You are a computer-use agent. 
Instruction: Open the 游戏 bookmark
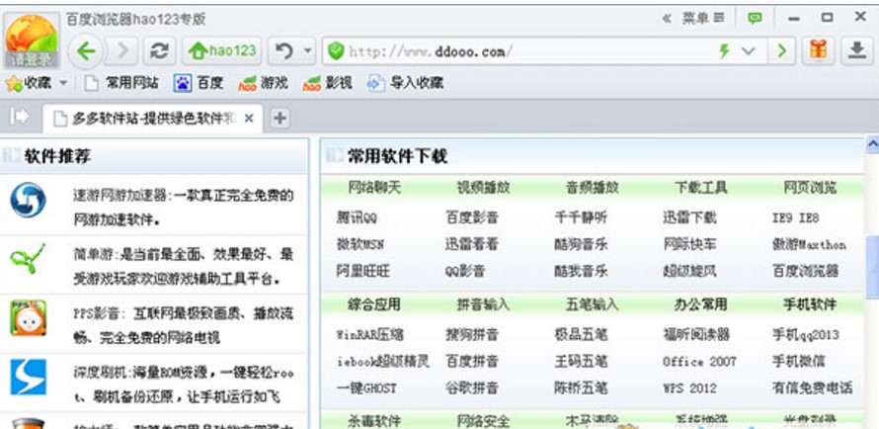263,84
